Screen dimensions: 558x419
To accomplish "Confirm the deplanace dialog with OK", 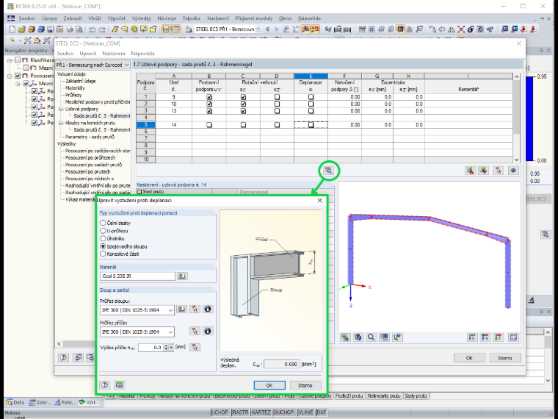I will tap(269, 385).
